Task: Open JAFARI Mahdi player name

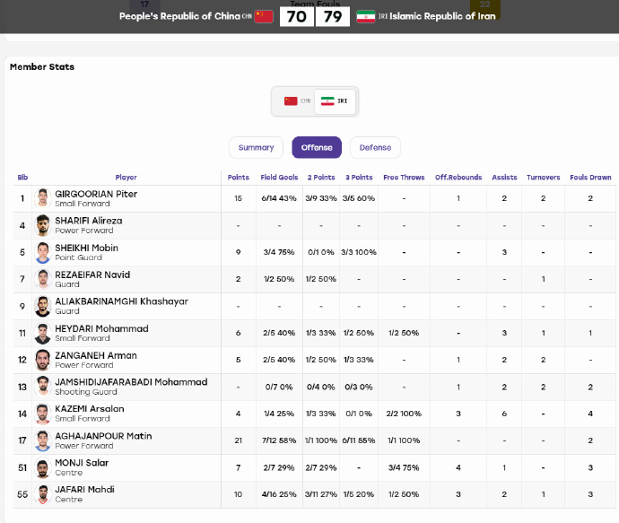Action: [x=84, y=490]
